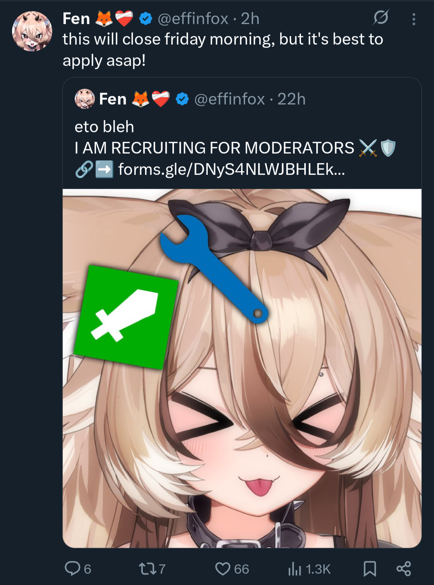434x585 pixels.
Task: Open the share icon
Action: pyautogui.click(x=404, y=569)
